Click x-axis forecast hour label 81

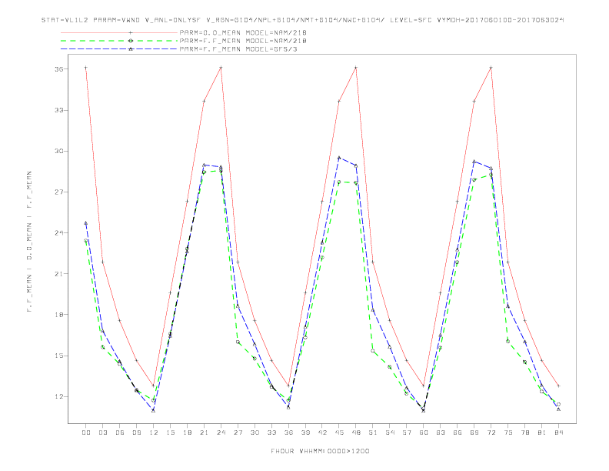542,433
